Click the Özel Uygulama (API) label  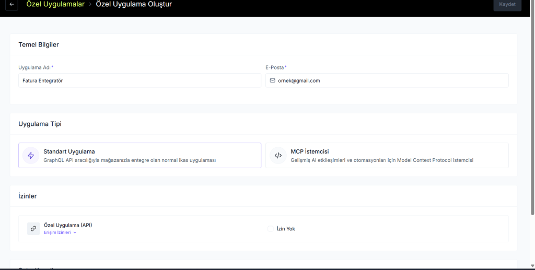[68, 225]
